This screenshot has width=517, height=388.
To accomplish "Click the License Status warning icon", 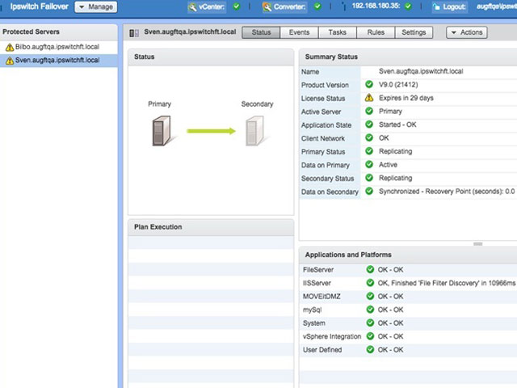I will pos(369,98).
